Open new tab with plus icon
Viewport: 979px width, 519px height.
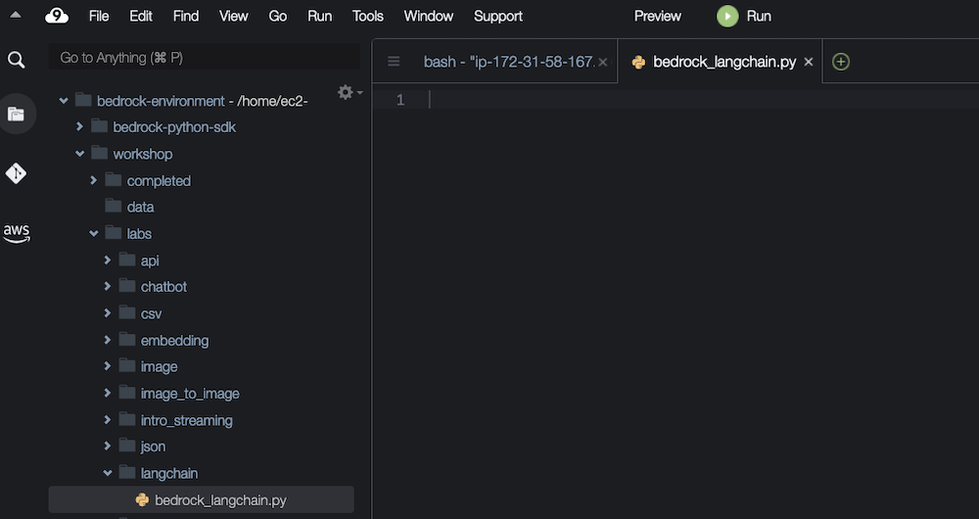point(840,62)
